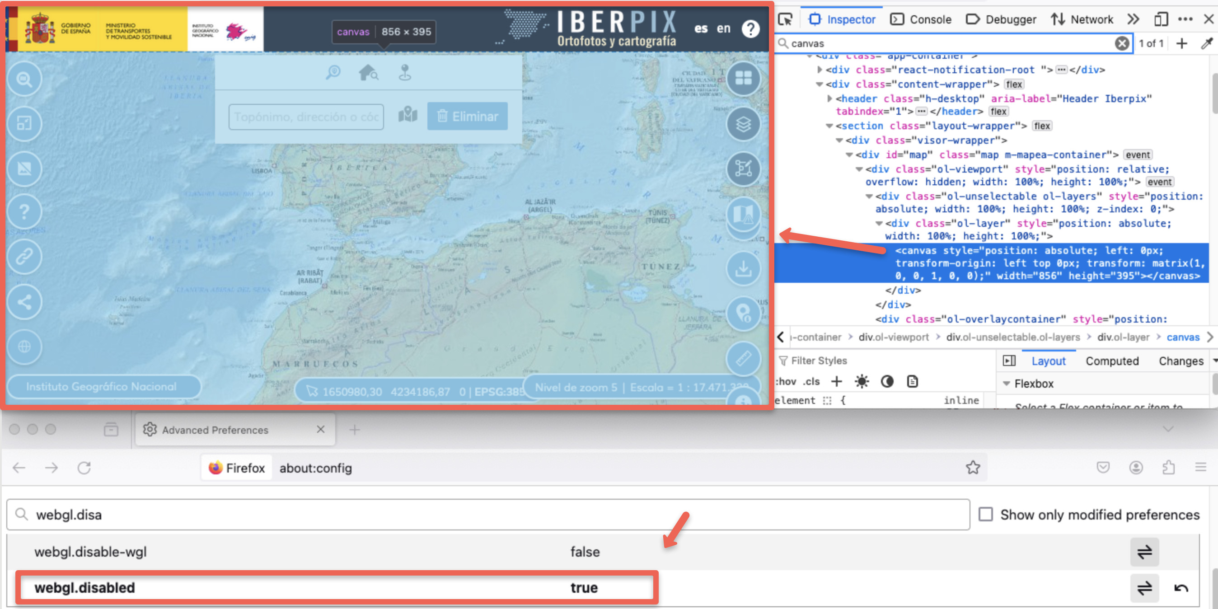Expand the header h-desktop element node

point(829,99)
